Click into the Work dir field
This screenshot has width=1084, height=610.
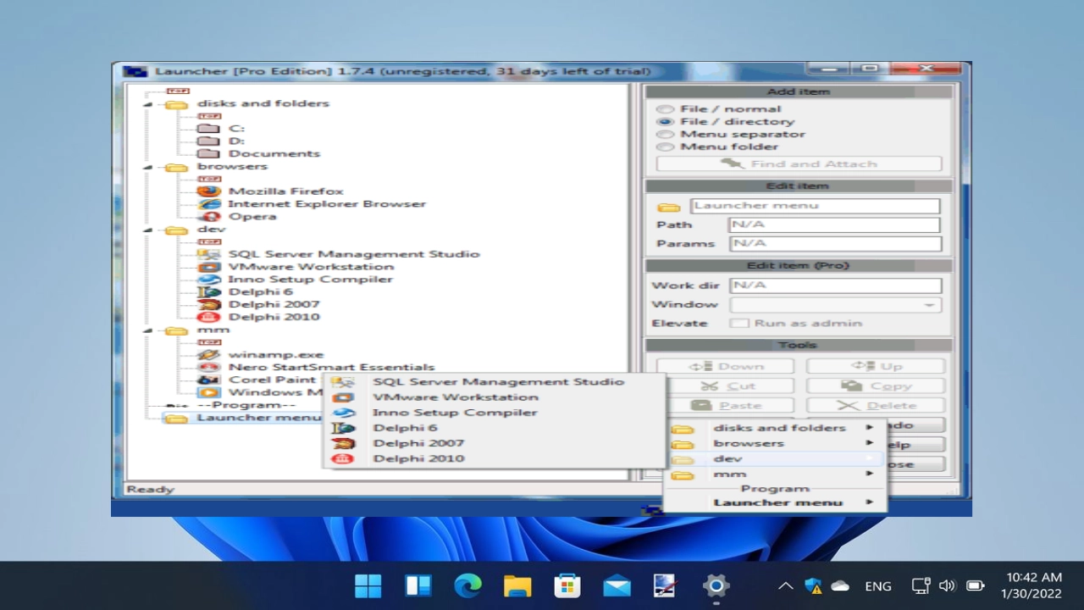[835, 286]
